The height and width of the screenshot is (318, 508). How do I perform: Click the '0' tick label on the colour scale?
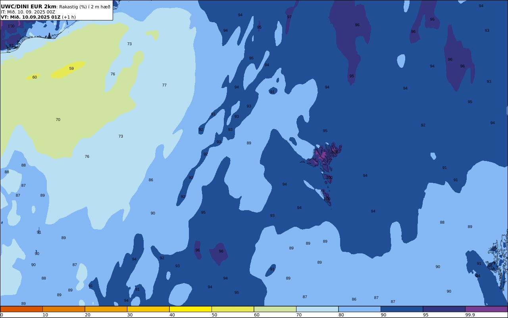pyautogui.click(x=2, y=315)
